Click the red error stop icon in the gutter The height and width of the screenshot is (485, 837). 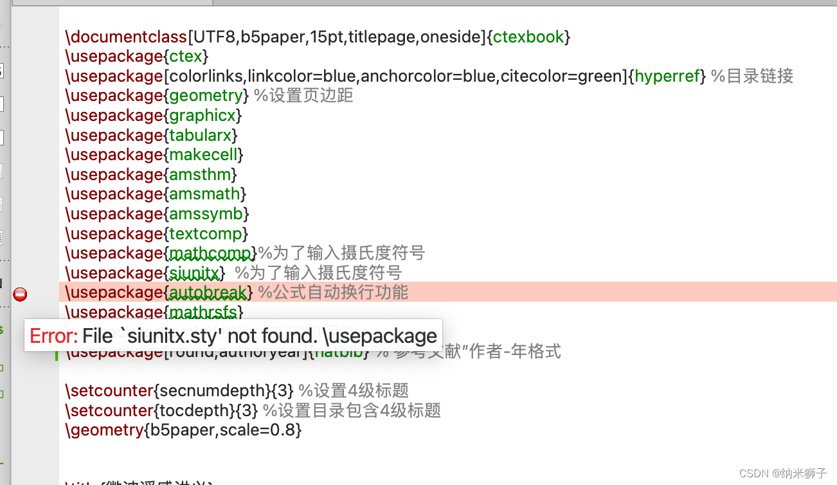click(20, 294)
